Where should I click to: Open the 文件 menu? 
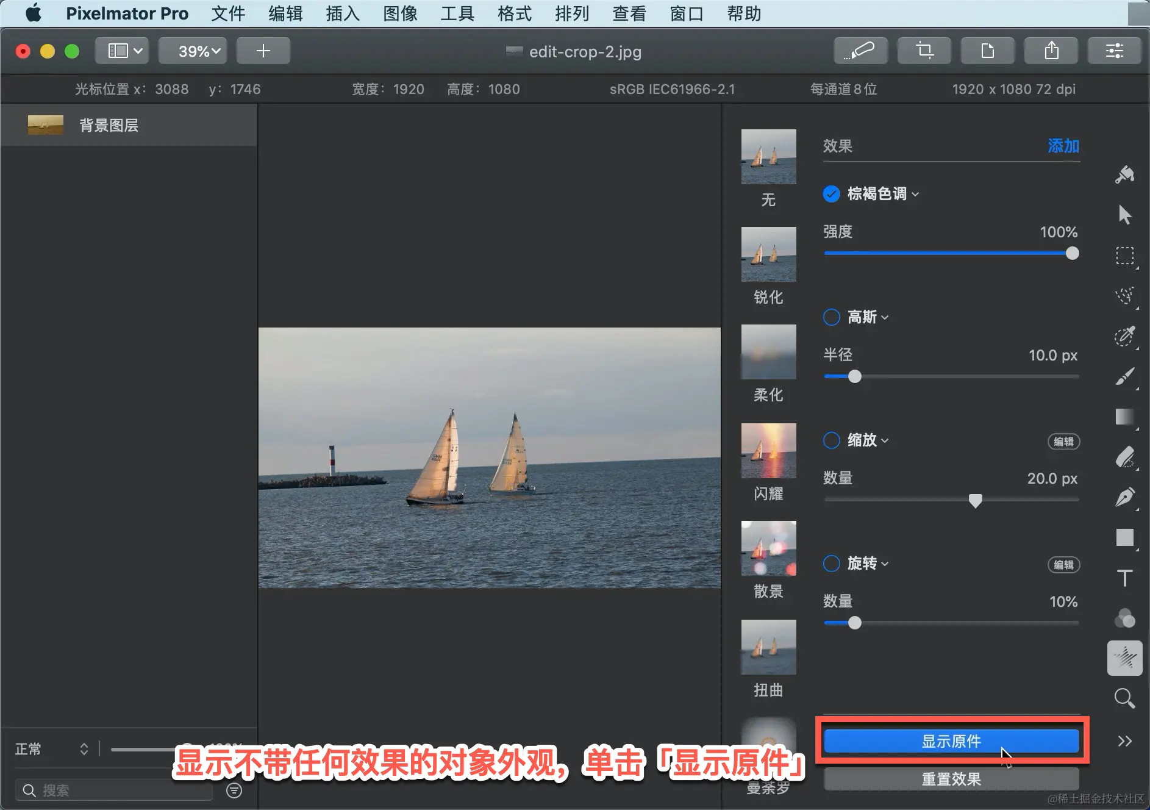[228, 13]
